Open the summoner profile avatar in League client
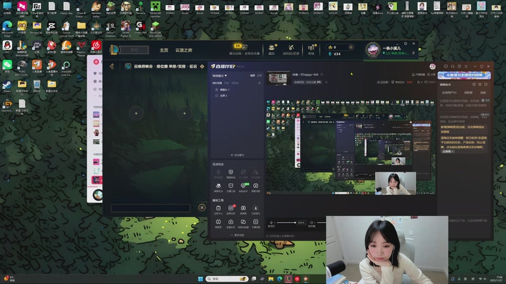The width and height of the screenshot is (506, 284). tap(373, 50)
